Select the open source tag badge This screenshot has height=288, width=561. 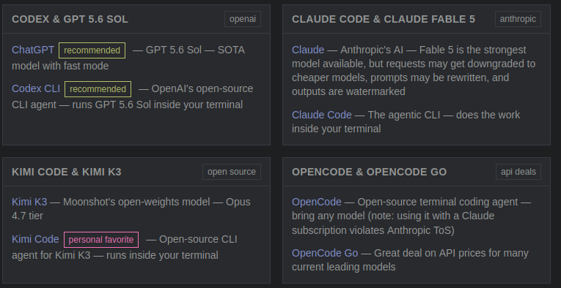[232, 172]
